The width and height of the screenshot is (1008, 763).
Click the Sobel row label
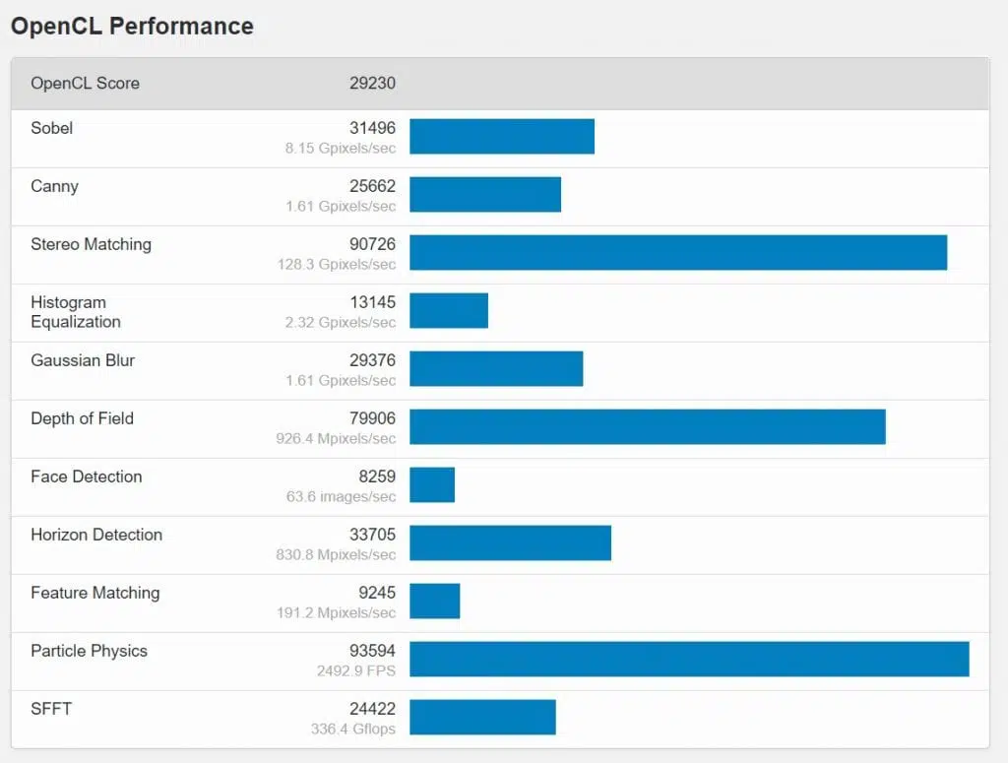(51, 128)
